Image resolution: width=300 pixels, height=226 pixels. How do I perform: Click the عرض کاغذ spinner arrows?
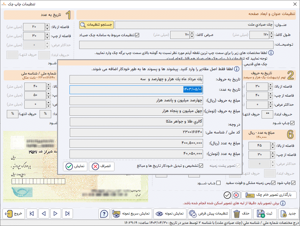[x=192, y=35]
